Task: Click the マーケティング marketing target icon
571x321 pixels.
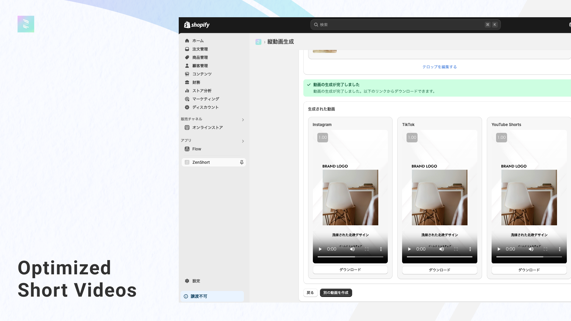Action: coord(187,99)
